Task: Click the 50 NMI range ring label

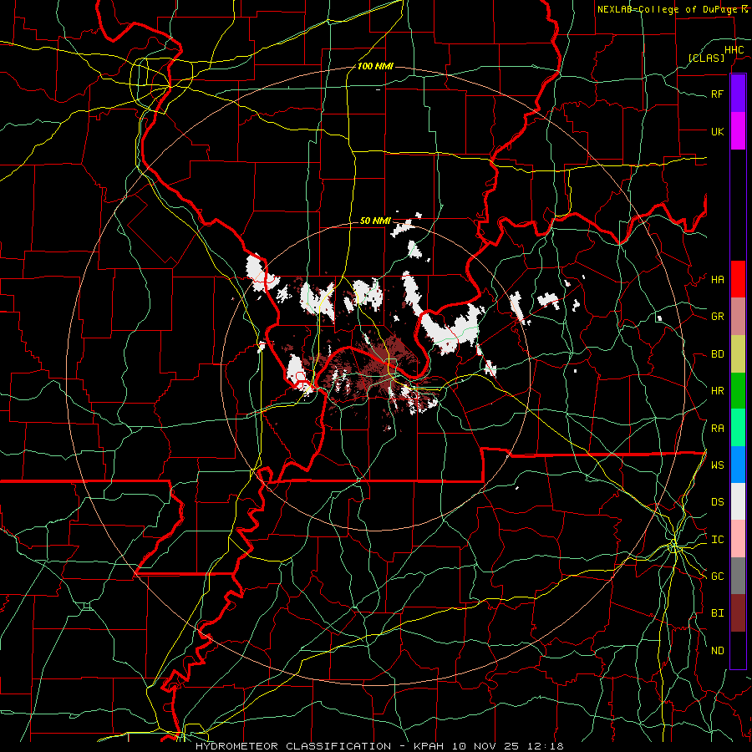Action: point(375,221)
